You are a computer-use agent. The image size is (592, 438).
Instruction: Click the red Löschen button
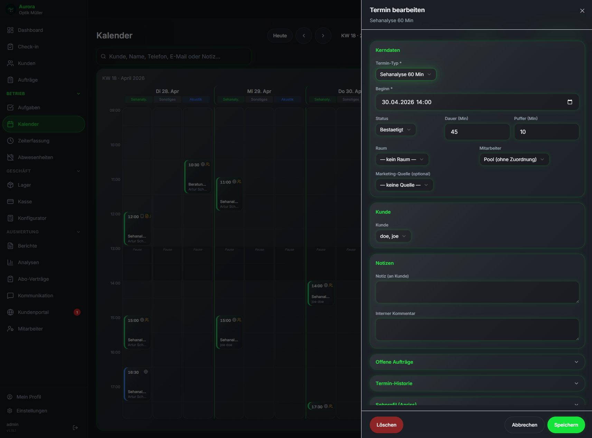386,425
